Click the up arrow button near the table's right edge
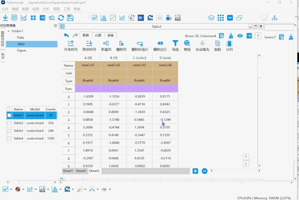 click(x=246, y=157)
